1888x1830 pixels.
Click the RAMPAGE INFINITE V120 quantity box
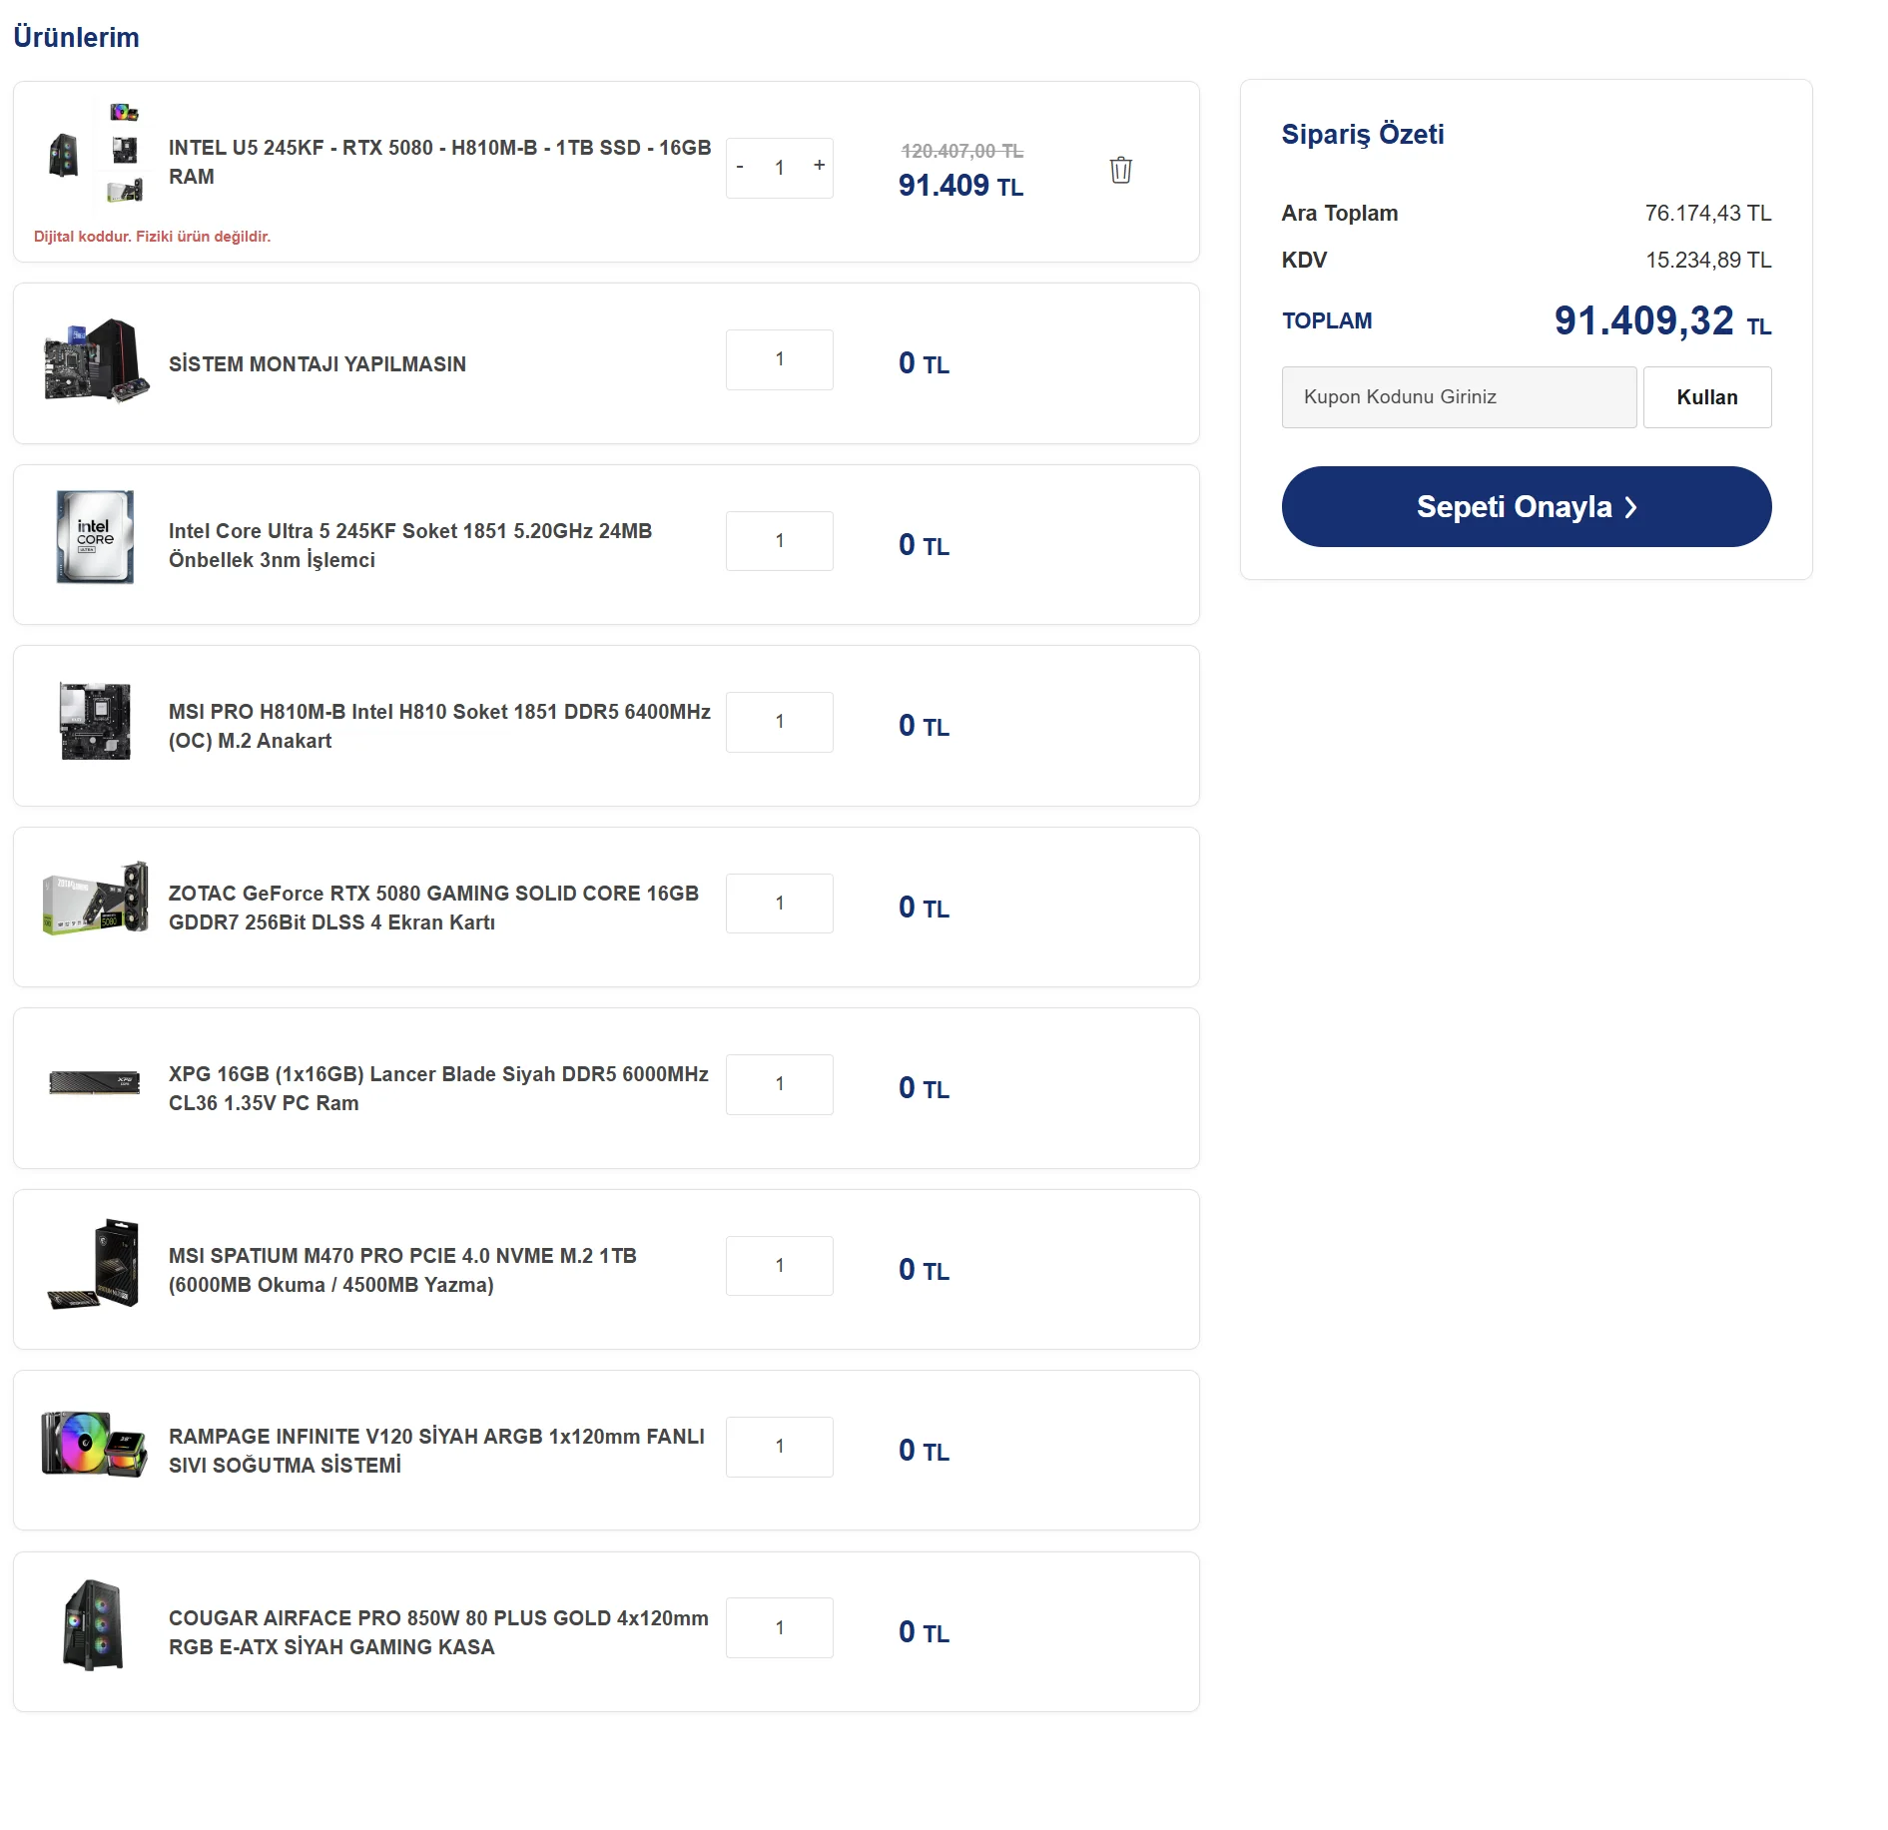(x=779, y=1447)
